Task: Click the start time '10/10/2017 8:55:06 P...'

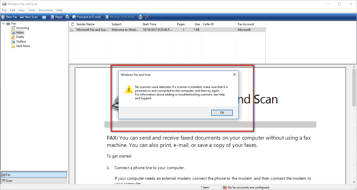Action: (x=157, y=30)
